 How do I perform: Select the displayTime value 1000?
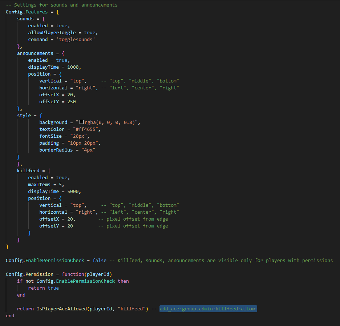(73, 67)
